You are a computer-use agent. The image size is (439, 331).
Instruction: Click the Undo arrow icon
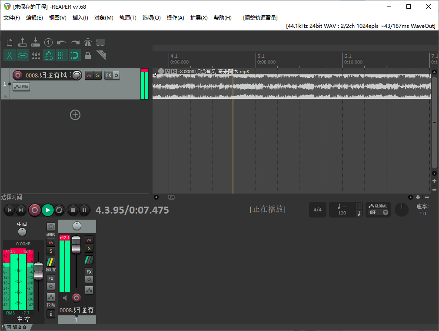(61, 42)
